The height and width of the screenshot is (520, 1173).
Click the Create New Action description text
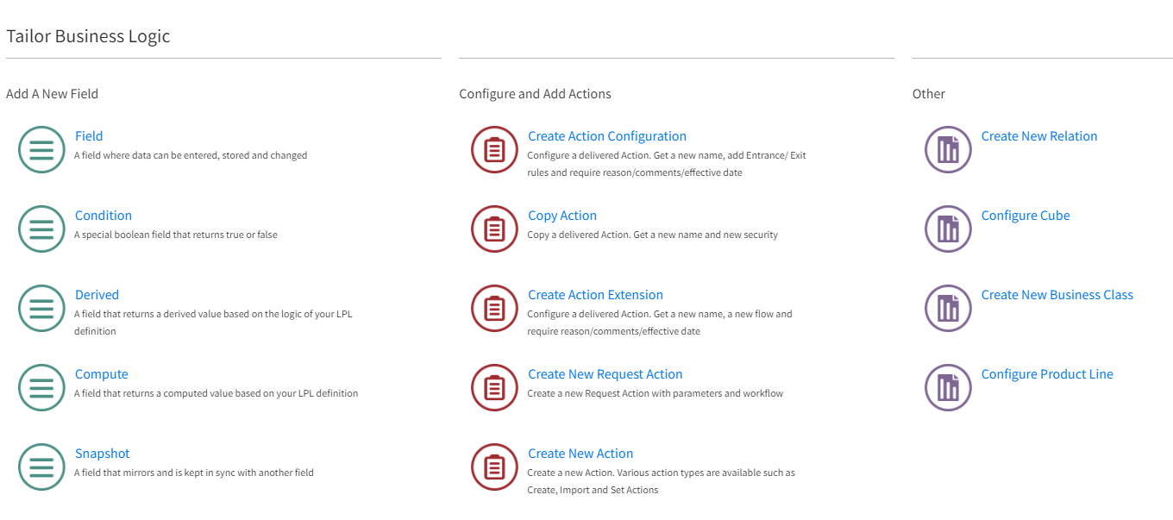coord(662,481)
